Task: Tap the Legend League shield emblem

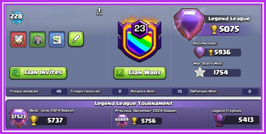Action: click(189, 24)
